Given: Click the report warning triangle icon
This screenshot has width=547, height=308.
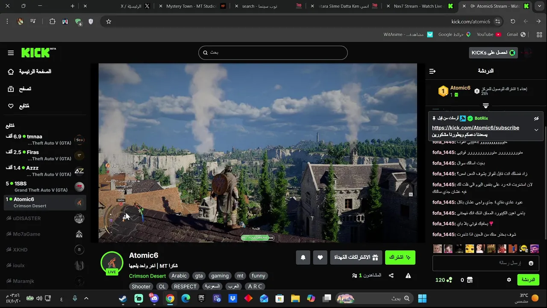Looking at the screenshot, I should point(408,275).
